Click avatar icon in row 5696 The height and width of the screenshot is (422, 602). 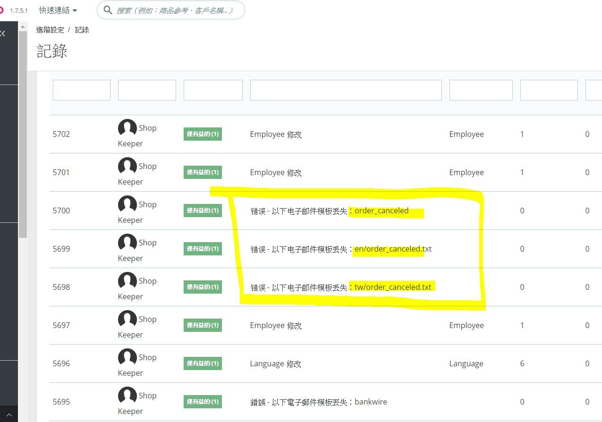(x=127, y=357)
